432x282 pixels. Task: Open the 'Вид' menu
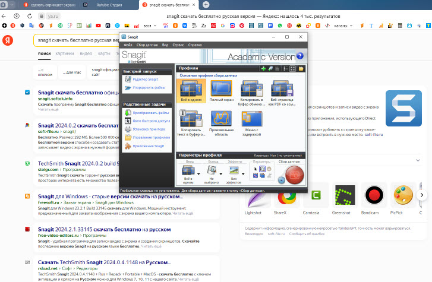(x=165, y=45)
